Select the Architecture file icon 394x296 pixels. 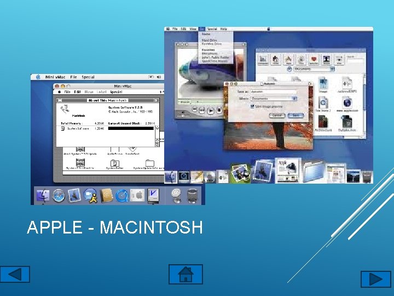coord(323,123)
